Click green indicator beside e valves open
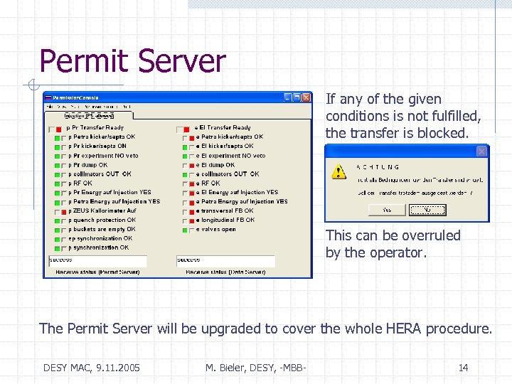The height and width of the screenshot is (384, 512). (x=185, y=230)
